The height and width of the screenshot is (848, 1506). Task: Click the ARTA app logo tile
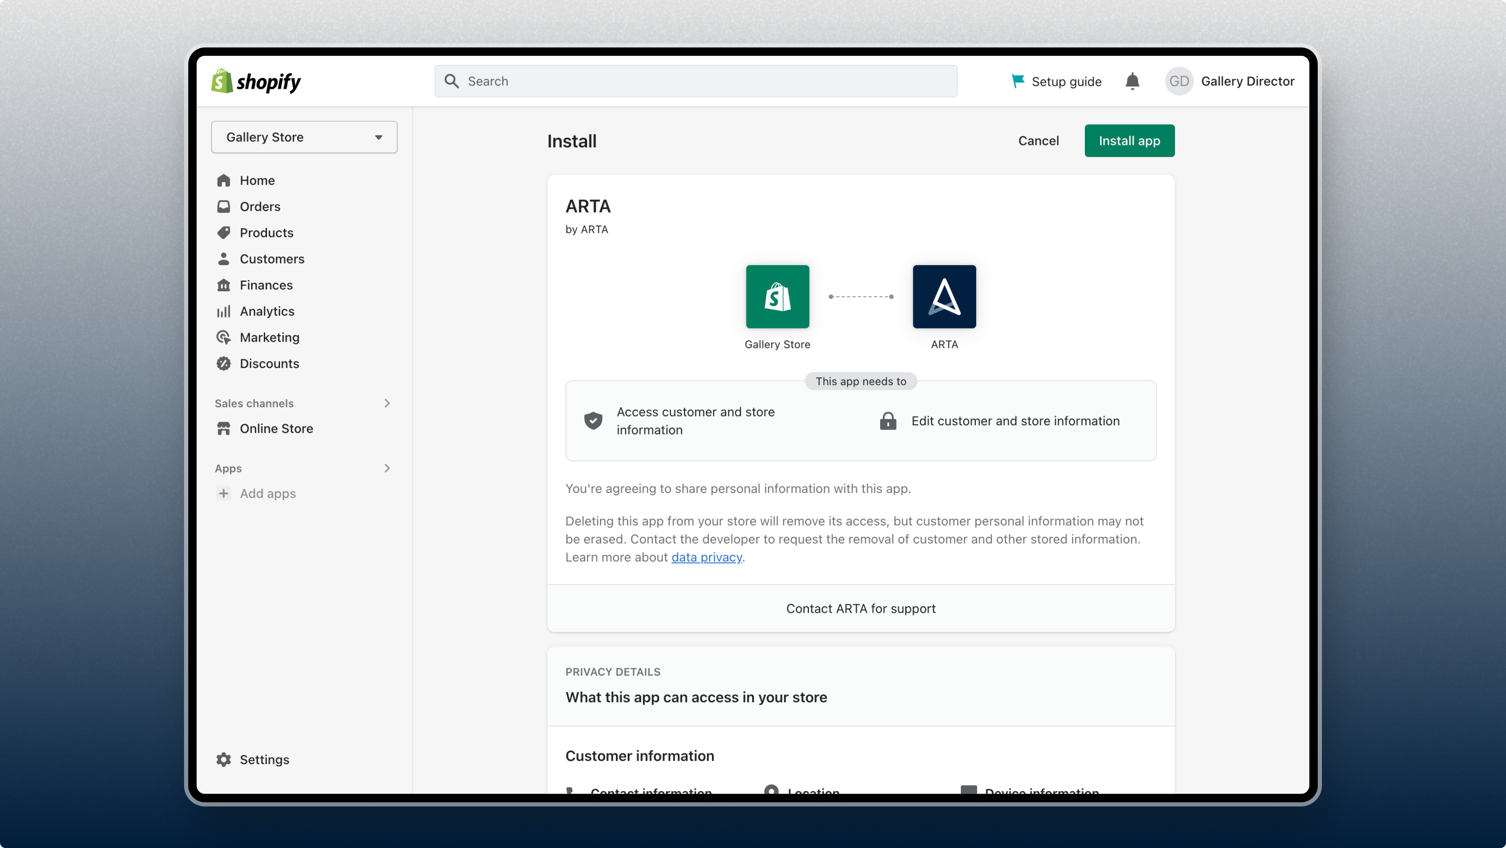pyautogui.click(x=944, y=296)
